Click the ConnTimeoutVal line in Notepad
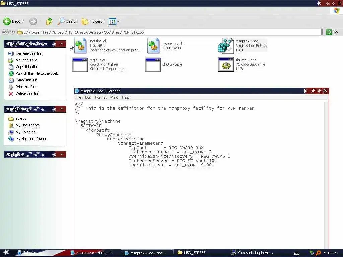Viewport: 343px width, 257px height. tap(171, 165)
